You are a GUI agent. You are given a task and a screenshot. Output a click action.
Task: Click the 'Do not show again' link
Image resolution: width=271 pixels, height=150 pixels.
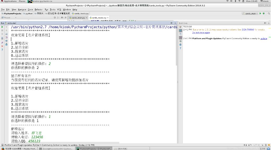(201, 32)
